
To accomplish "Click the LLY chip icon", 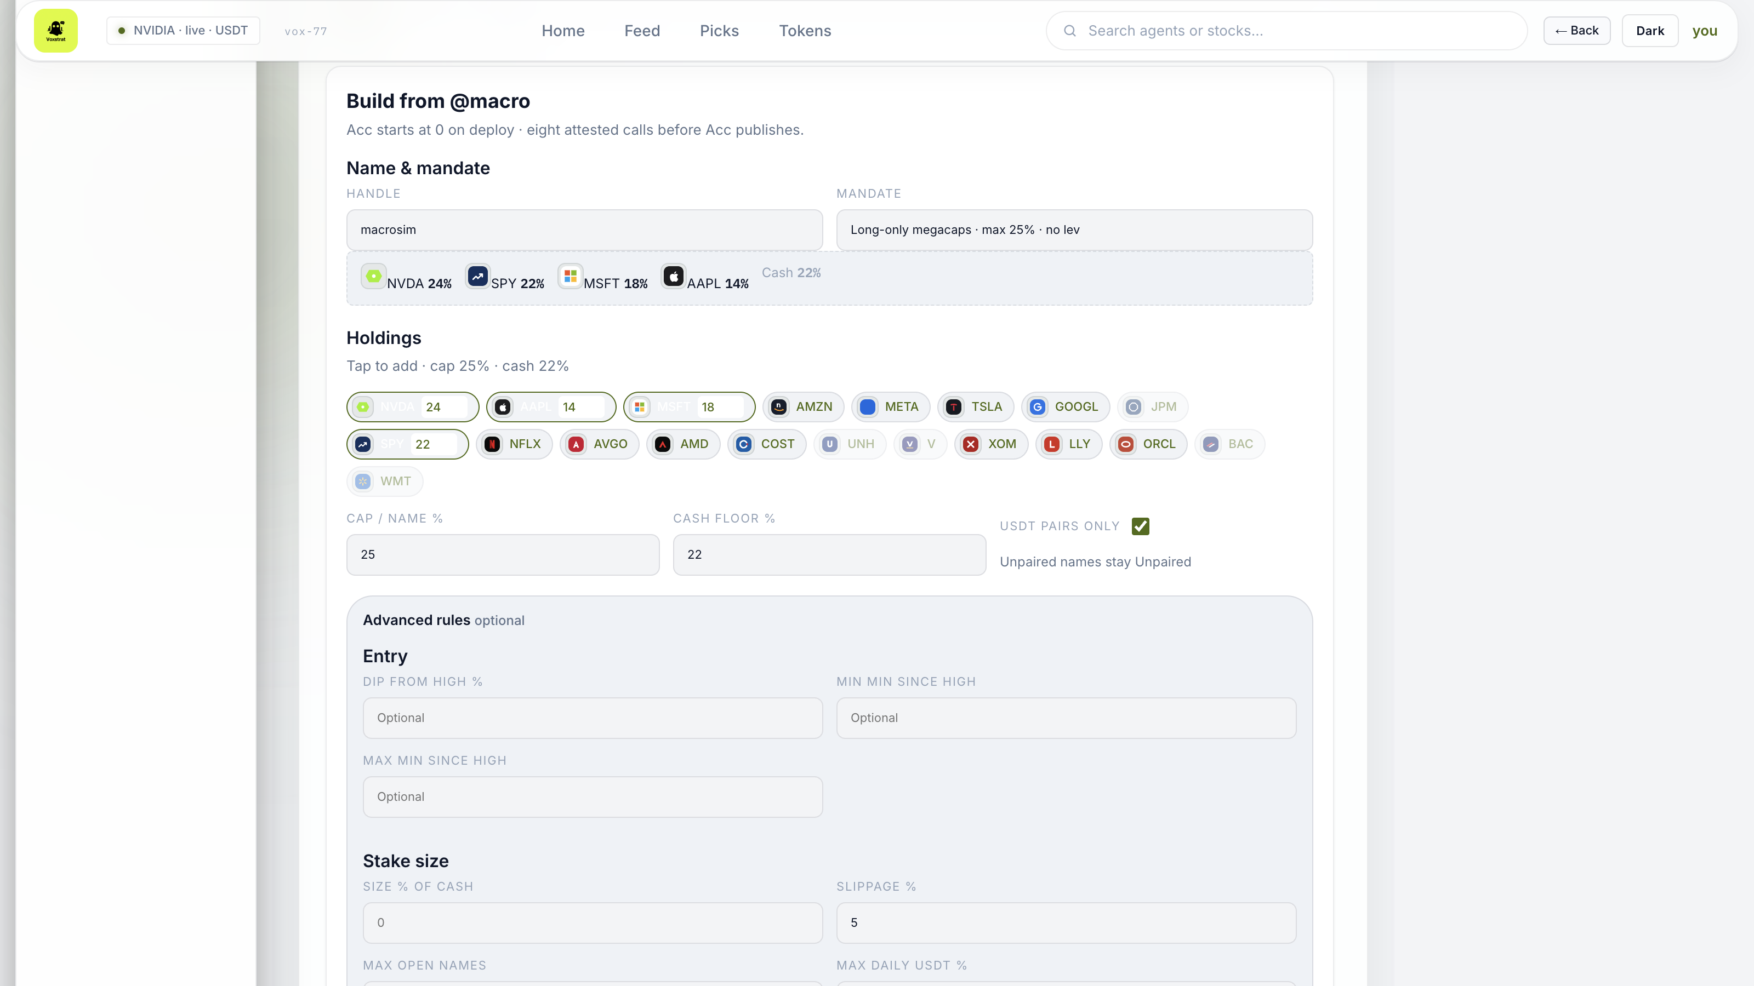I will point(1052,444).
